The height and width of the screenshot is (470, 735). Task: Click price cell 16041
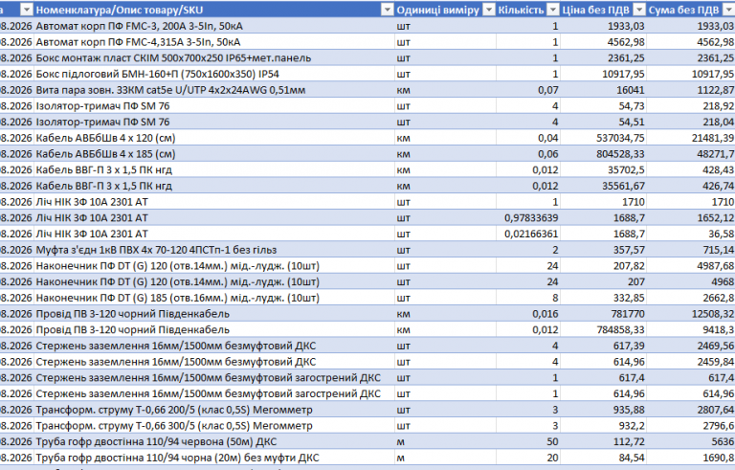pyautogui.click(x=603, y=90)
